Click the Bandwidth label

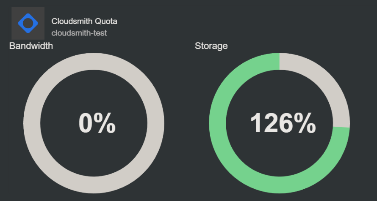click(31, 46)
